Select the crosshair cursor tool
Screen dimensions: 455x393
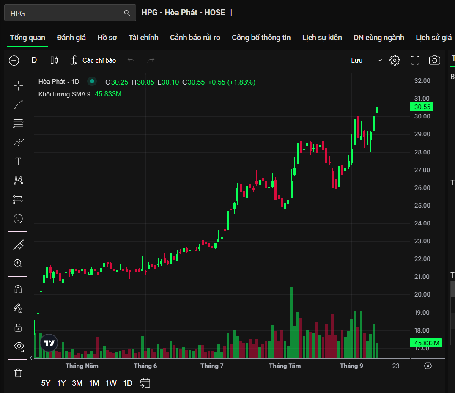pyautogui.click(x=18, y=85)
